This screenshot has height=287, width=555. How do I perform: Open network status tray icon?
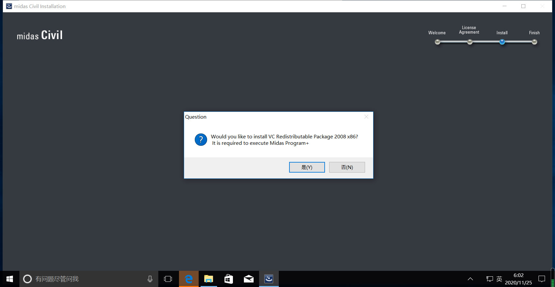[490, 279]
